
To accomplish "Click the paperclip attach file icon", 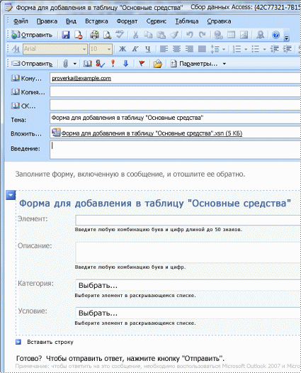I will (x=66, y=64).
